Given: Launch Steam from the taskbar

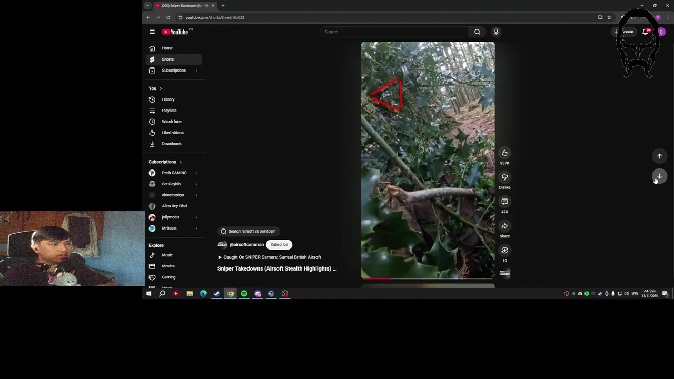Looking at the screenshot, I should coord(216,294).
